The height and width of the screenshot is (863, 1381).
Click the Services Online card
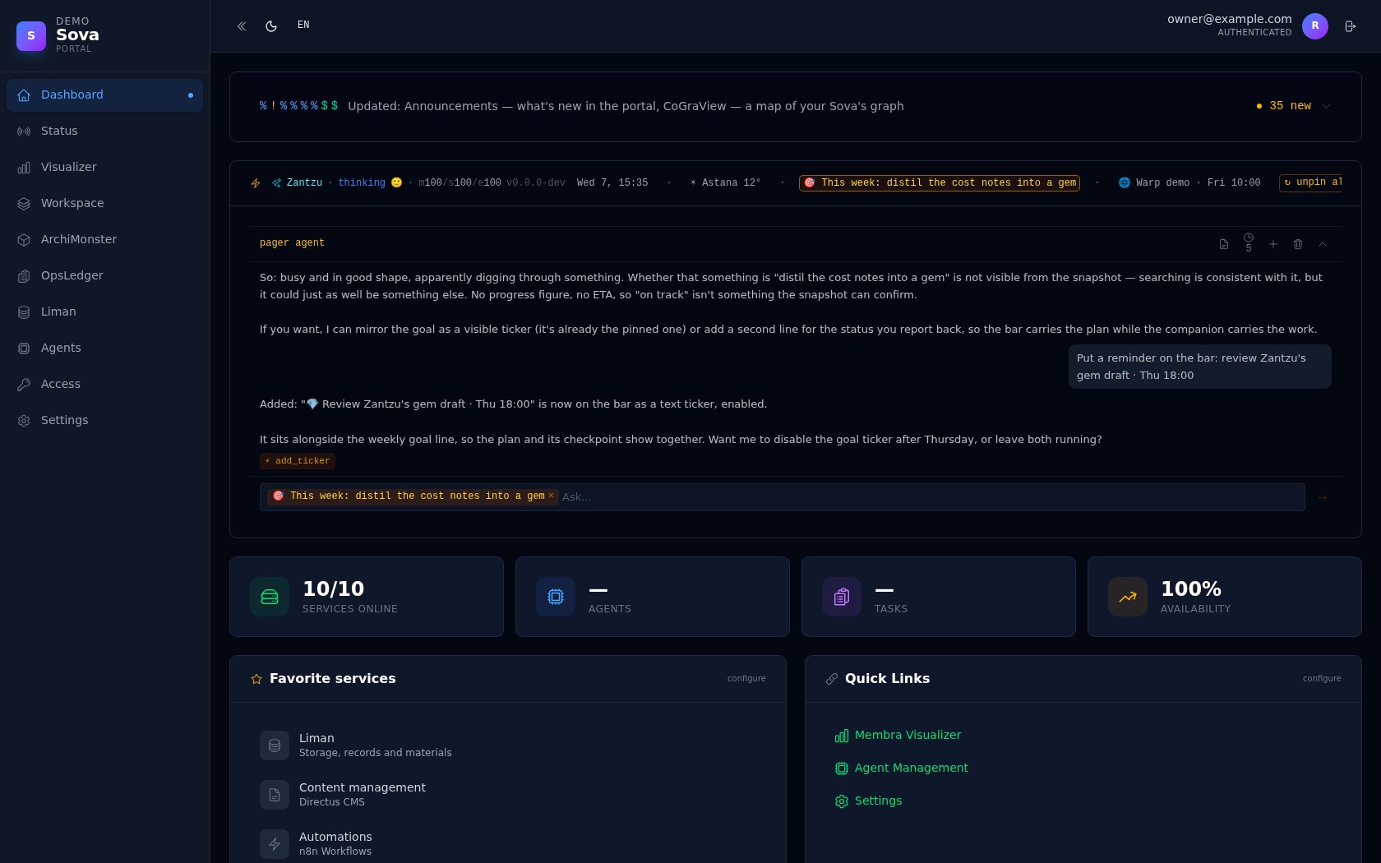point(367,597)
